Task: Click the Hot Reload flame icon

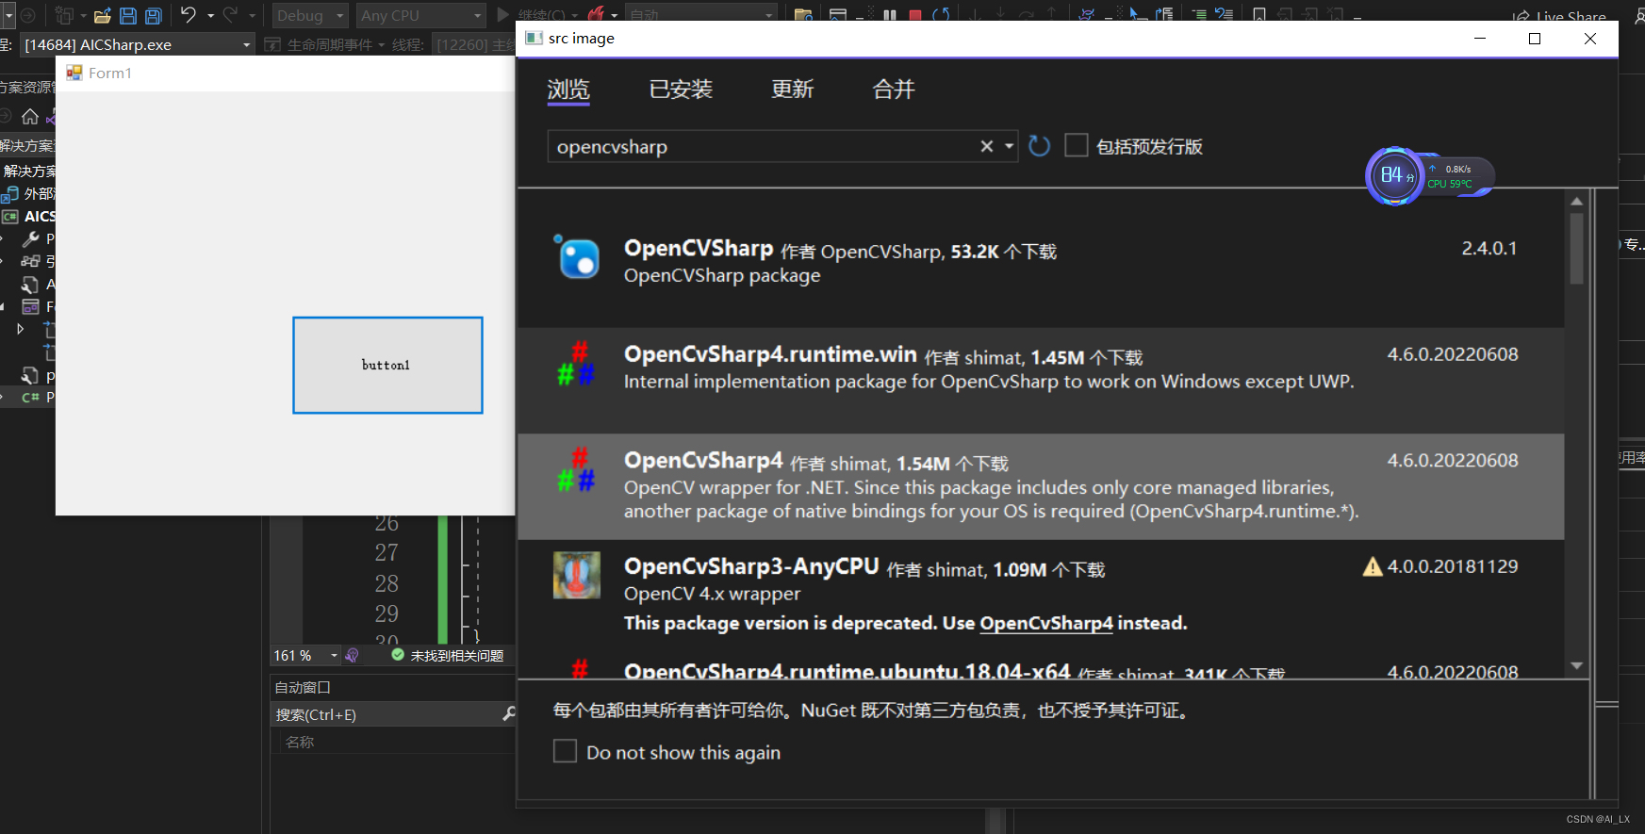Action: tap(596, 15)
